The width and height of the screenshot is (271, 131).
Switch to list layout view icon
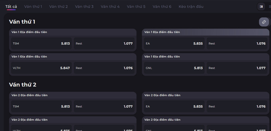tap(270, 6)
